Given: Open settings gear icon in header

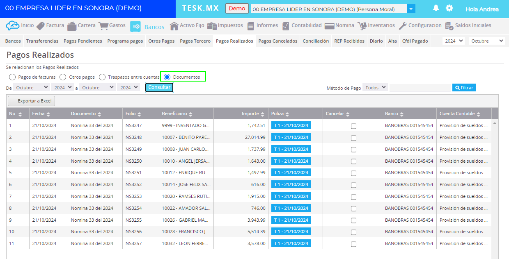Looking at the screenshot, I should (x=449, y=8).
